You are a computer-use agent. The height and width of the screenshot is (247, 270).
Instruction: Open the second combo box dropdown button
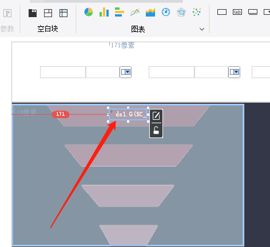coord(235,72)
